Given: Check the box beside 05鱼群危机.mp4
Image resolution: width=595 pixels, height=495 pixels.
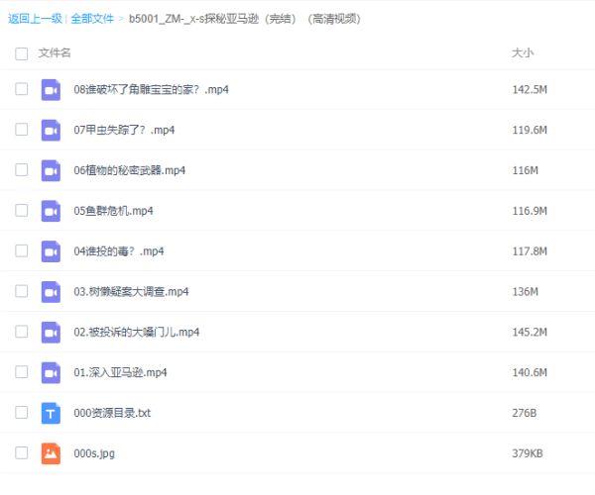Looking at the screenshot, I should [22, 211].
